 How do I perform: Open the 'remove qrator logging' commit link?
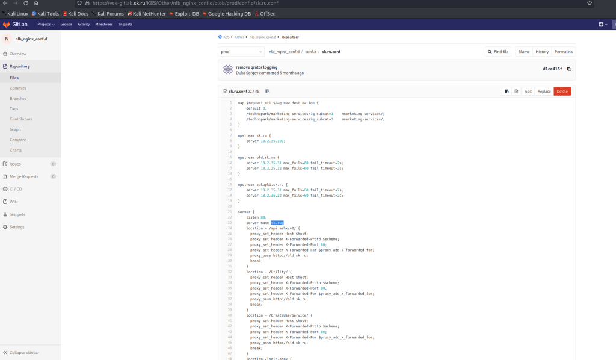click(256, 67)
